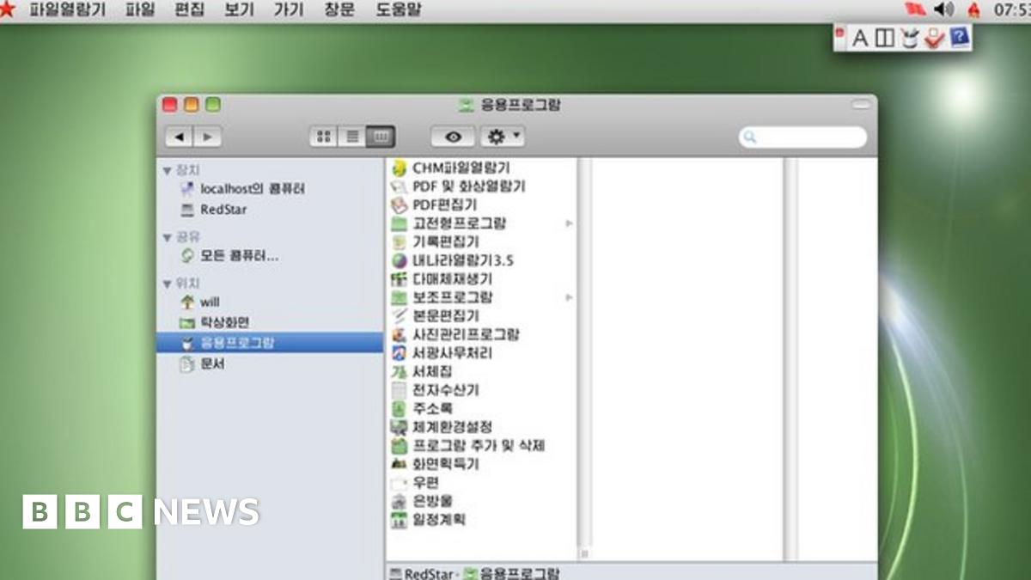Switch to list view mode
Viewport: 1031px width, 580px height.
coord(351,137)
